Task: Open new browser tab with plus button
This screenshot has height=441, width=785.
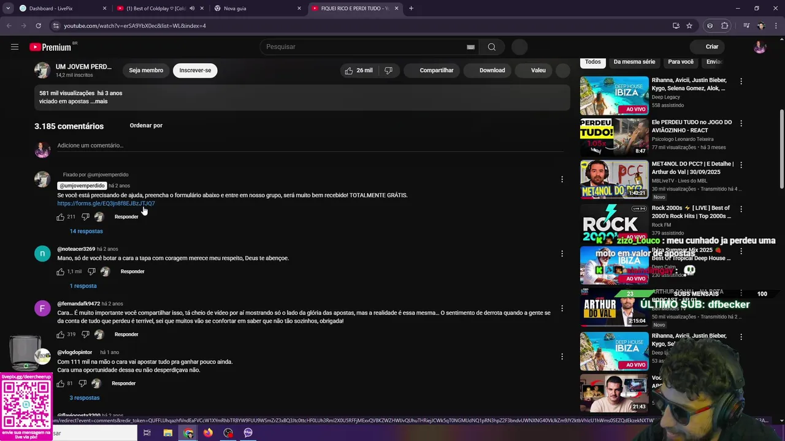Action: 411,9
